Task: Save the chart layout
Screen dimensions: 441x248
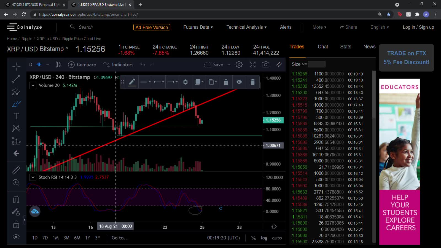Action: pyautogui.click(x=214, y=64)
